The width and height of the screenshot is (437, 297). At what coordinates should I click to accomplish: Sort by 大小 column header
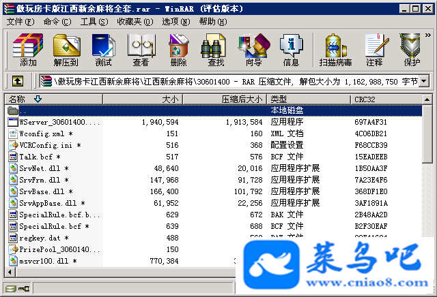click(143, 99)
